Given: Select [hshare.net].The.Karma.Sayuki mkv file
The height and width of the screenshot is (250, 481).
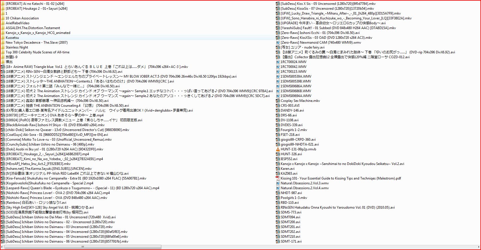Looking at the screenshot, I should click(x=49, y=168).
